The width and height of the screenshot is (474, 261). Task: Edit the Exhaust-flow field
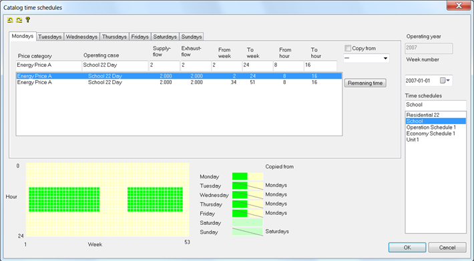pos(196,65)
